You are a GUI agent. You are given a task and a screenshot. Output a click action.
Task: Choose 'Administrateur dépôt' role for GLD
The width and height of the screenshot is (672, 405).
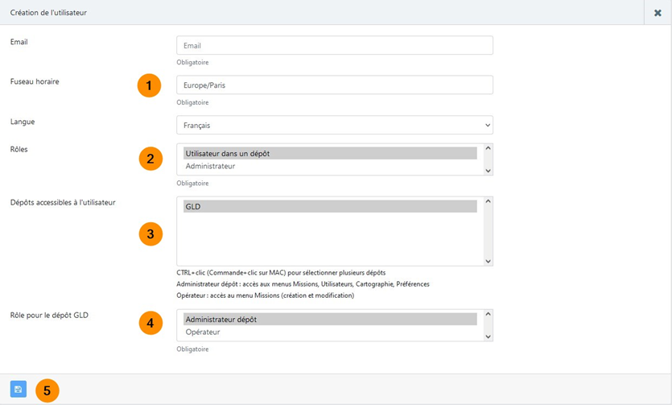(330, 319)
